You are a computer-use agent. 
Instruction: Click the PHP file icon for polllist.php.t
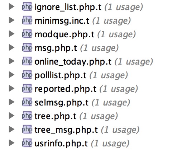click(x=27, y=75)
